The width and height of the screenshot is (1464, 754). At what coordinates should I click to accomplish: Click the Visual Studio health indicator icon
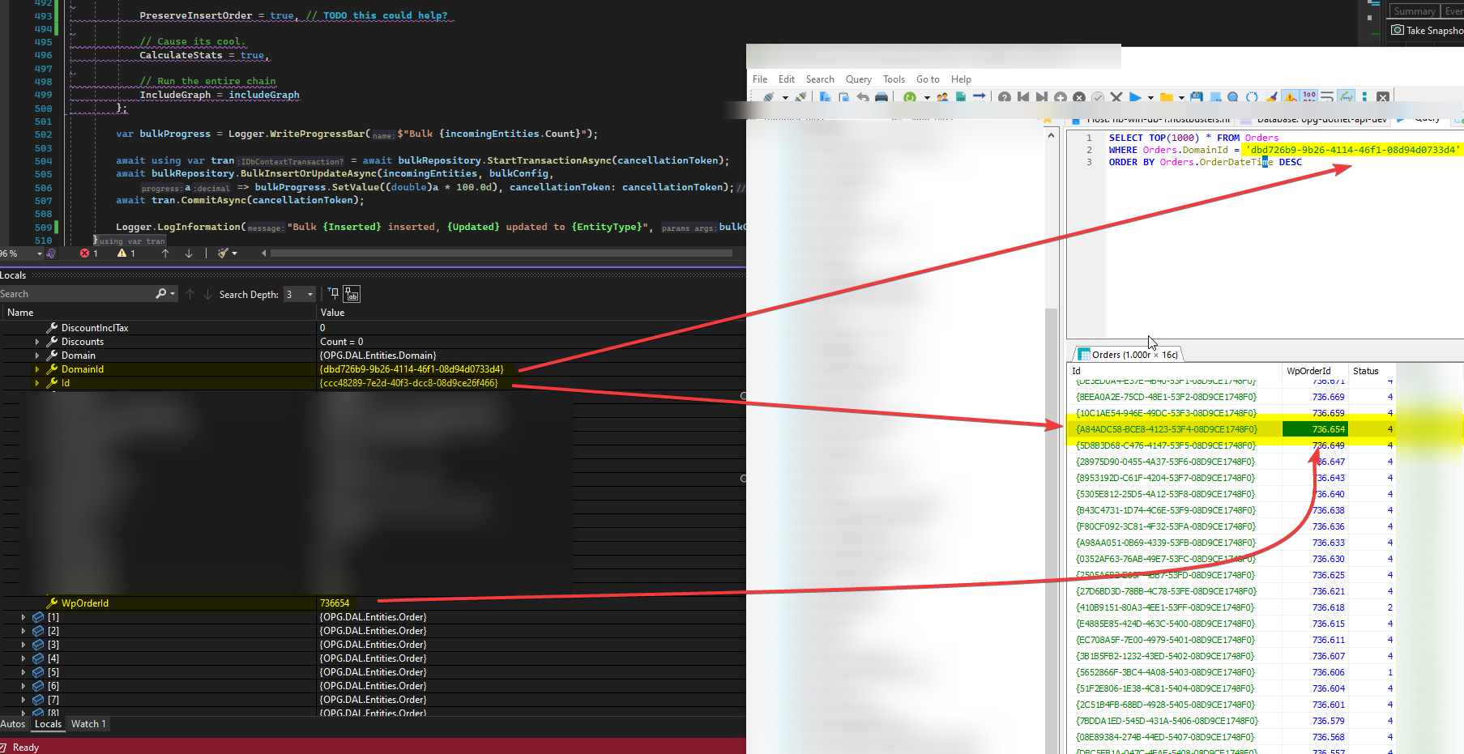(51, 253)
